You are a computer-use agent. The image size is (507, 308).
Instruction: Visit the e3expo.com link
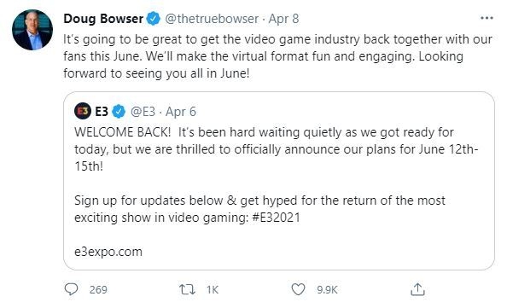(108, 252)
